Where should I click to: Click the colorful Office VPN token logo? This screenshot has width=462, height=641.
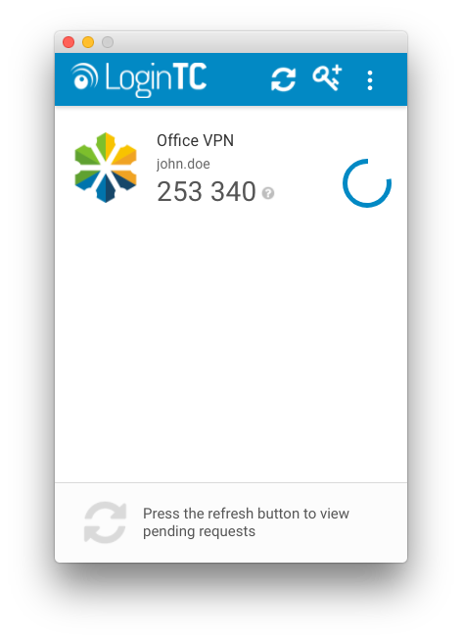click(106, 168)
